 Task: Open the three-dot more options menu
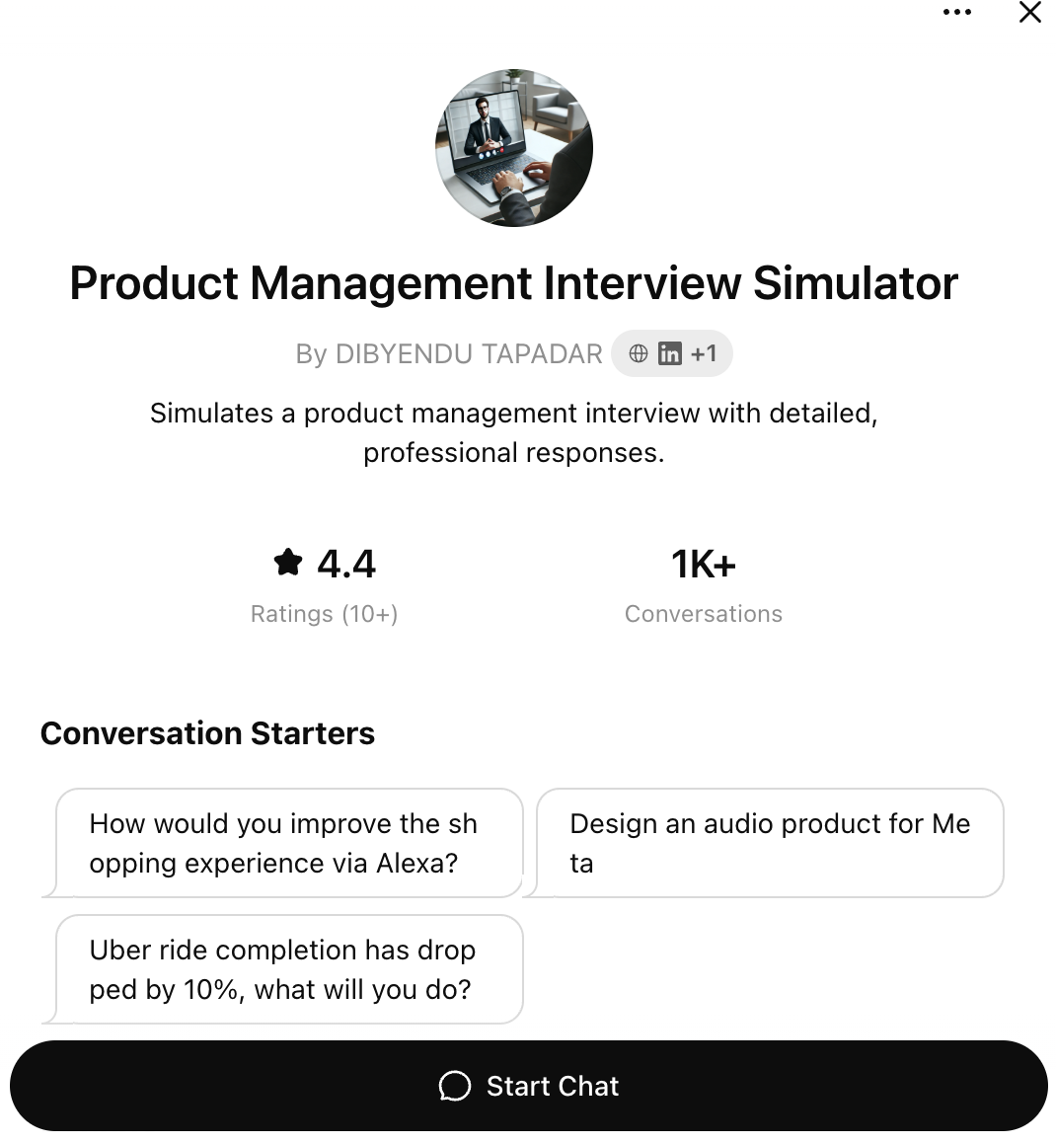click(956, 13)
